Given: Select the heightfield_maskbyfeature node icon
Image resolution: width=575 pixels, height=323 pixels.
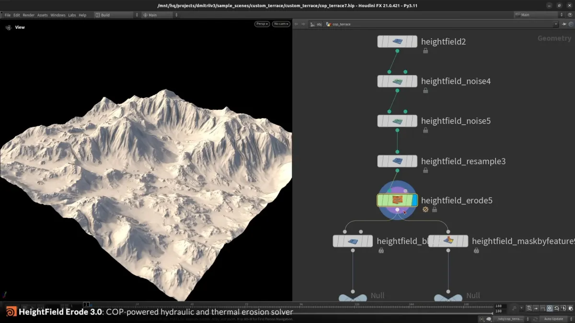Looking at the screenshot, I should point(448,241).
